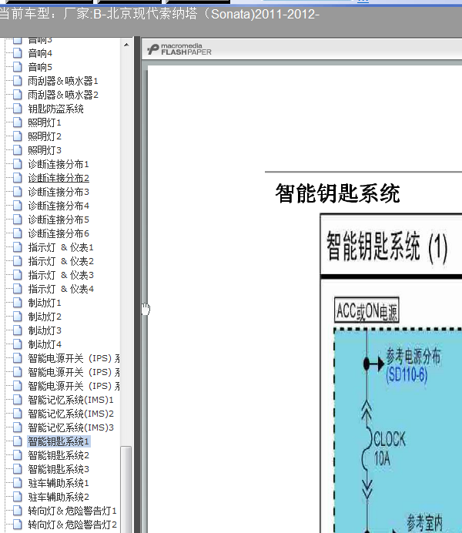This screenshot has width=462, height=533.
Task: Open 智能钥匙系统3
Action: point(59,469)
